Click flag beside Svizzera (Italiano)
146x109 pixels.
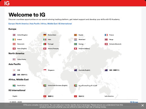pos(75,48)
